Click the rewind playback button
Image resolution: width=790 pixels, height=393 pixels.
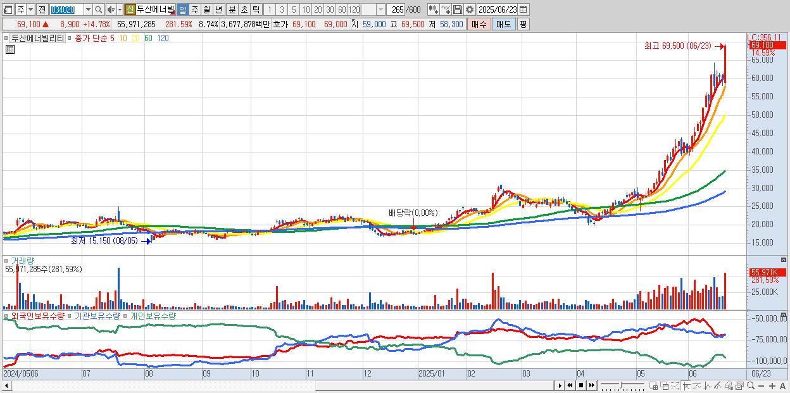tap(570, 385)
